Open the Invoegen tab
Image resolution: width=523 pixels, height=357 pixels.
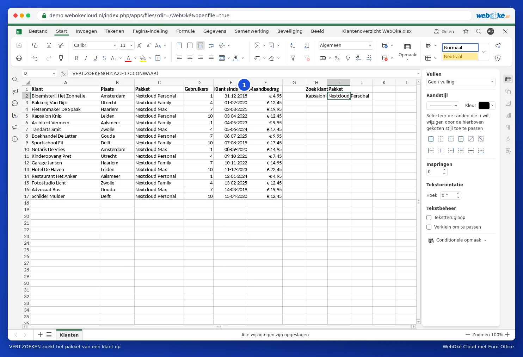(x=86, y=31)
